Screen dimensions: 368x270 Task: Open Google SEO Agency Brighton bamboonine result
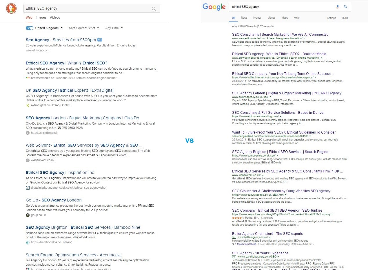282,152
